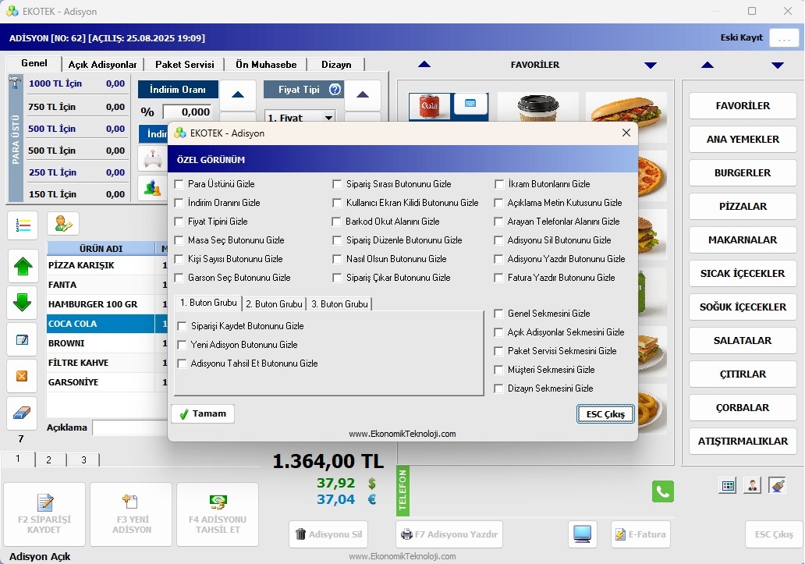Click the user edit icon
This screenshot has width=805, height=564.
point(62,225)
